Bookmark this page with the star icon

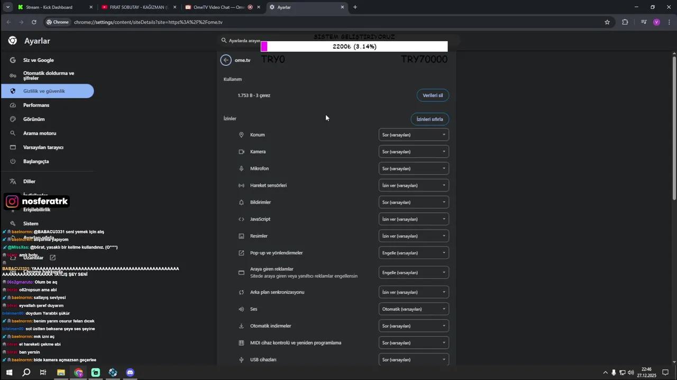[607, 22]
